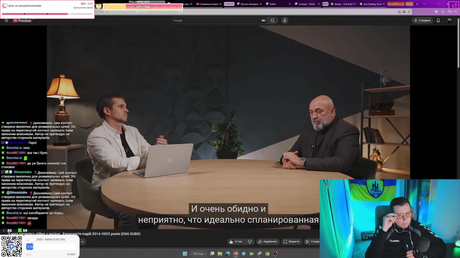Click the 'Ціль за шанувальниками' follower goal bar
This screenshot has width=460, height=258.
point(47,14)
